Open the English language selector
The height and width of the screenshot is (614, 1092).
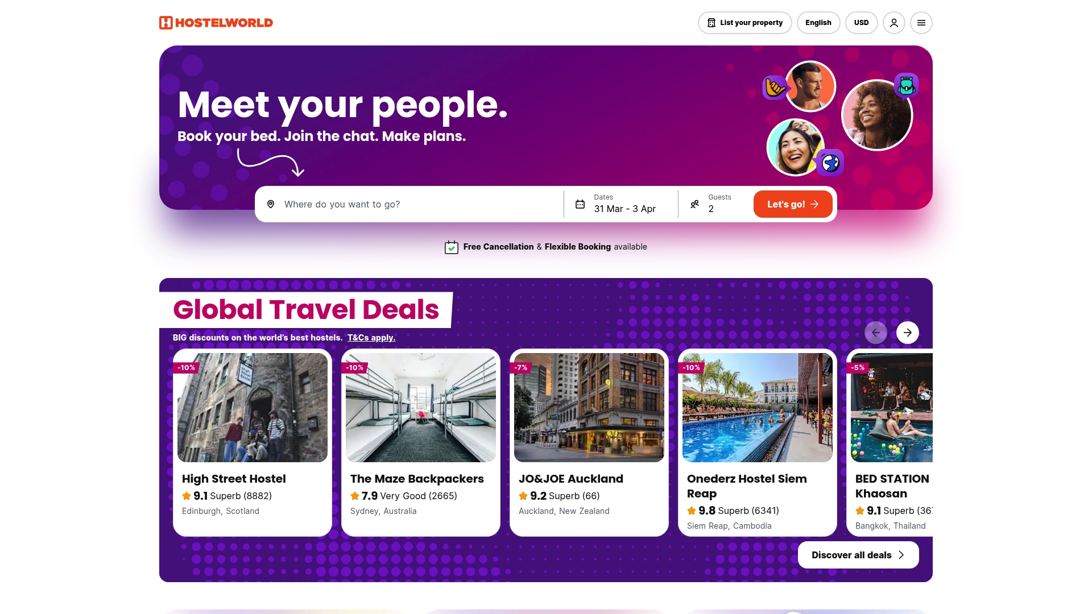818,22
